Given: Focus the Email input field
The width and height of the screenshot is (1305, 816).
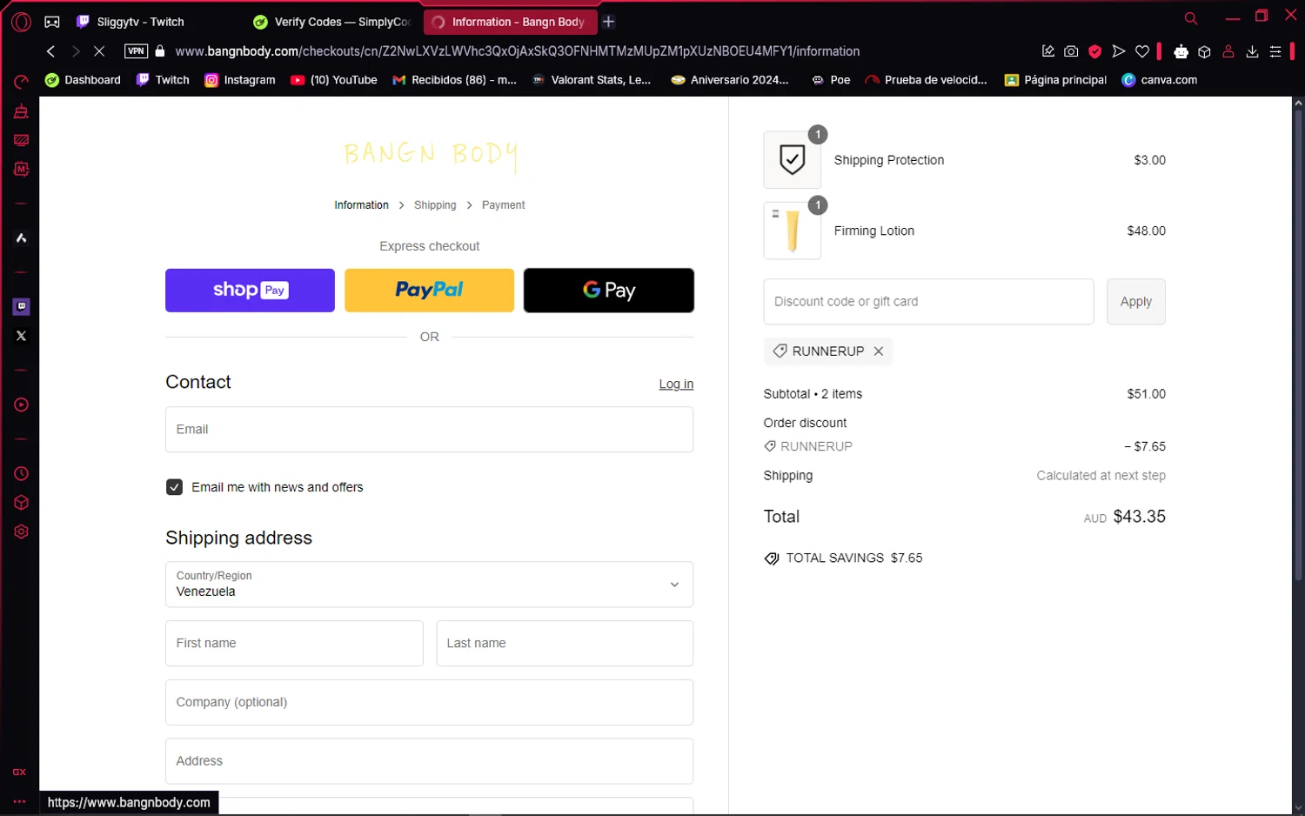Looking at the screenshot, I should (x=429, y=430).
